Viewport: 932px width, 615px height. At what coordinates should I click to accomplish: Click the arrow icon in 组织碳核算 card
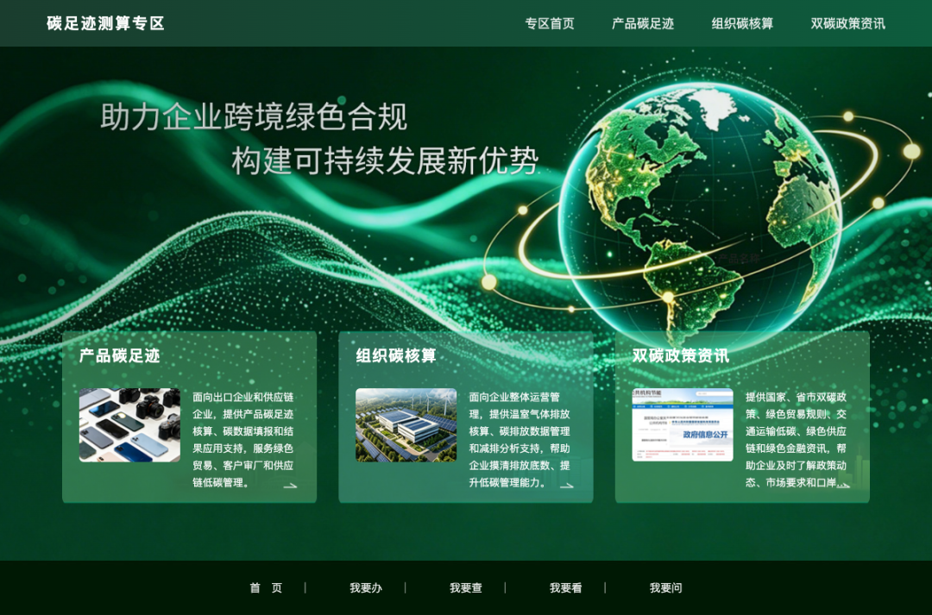[566, 486]
